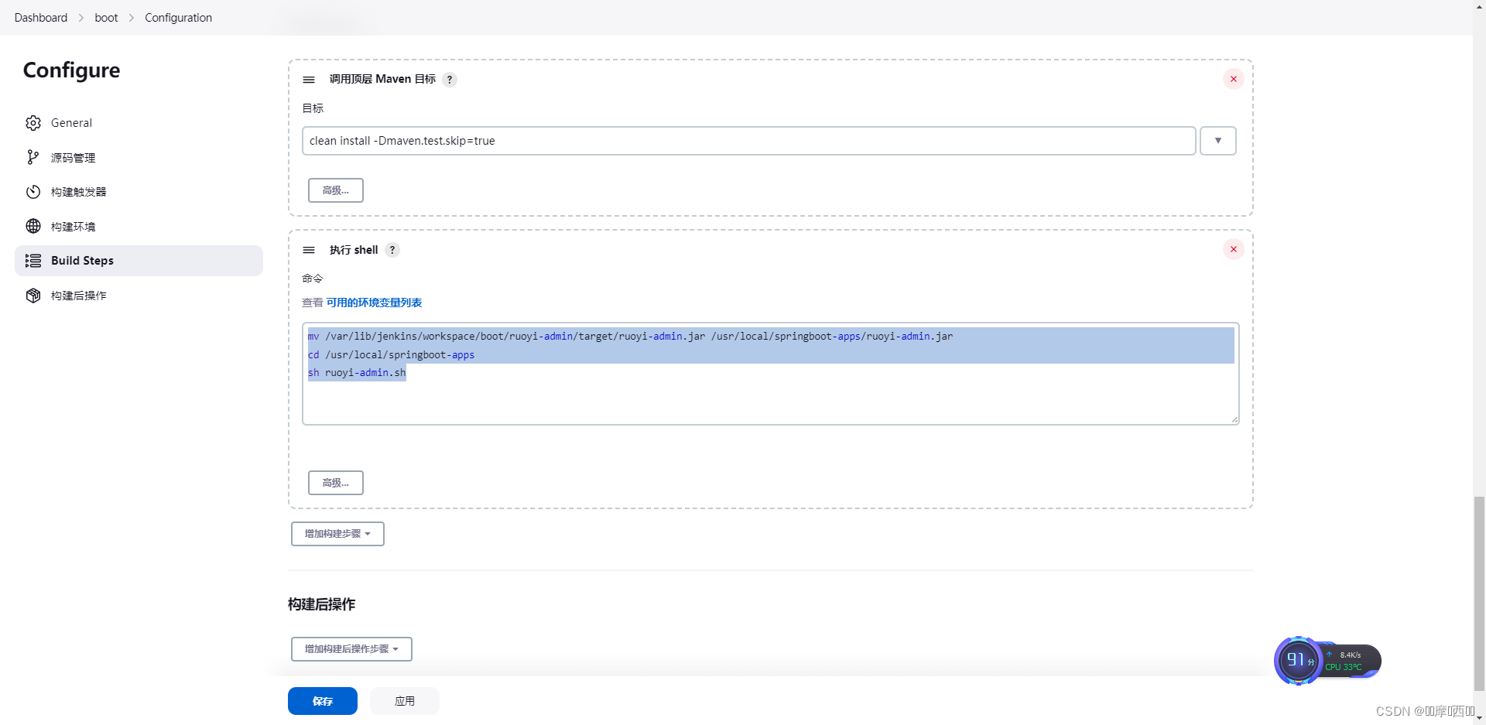The image size is (1486, 725).
Task: Click the textarea resize grip corner
Action: point(1234,420)
